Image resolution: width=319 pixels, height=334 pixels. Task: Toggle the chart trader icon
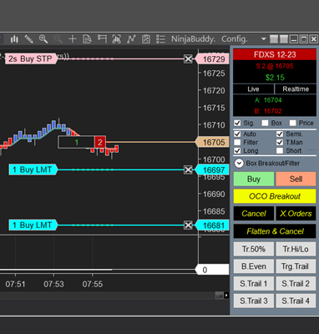(102, 39)
